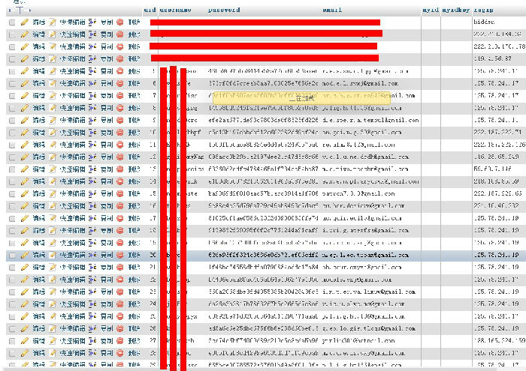Click the red delete icon in the first table row

[119, 22]
